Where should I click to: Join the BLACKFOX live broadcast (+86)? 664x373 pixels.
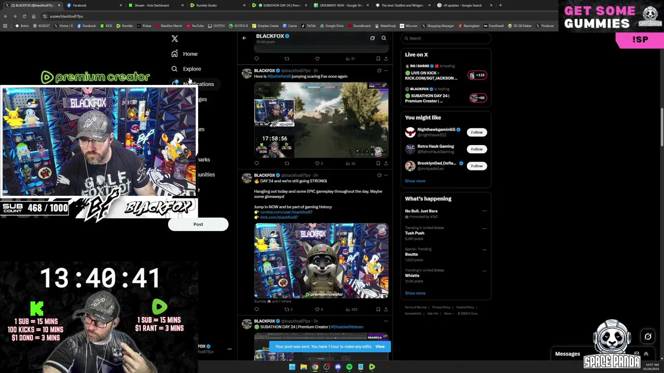click(x=478, y=98)
